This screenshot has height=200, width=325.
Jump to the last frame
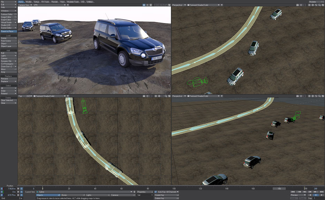(x=322, y=192)
